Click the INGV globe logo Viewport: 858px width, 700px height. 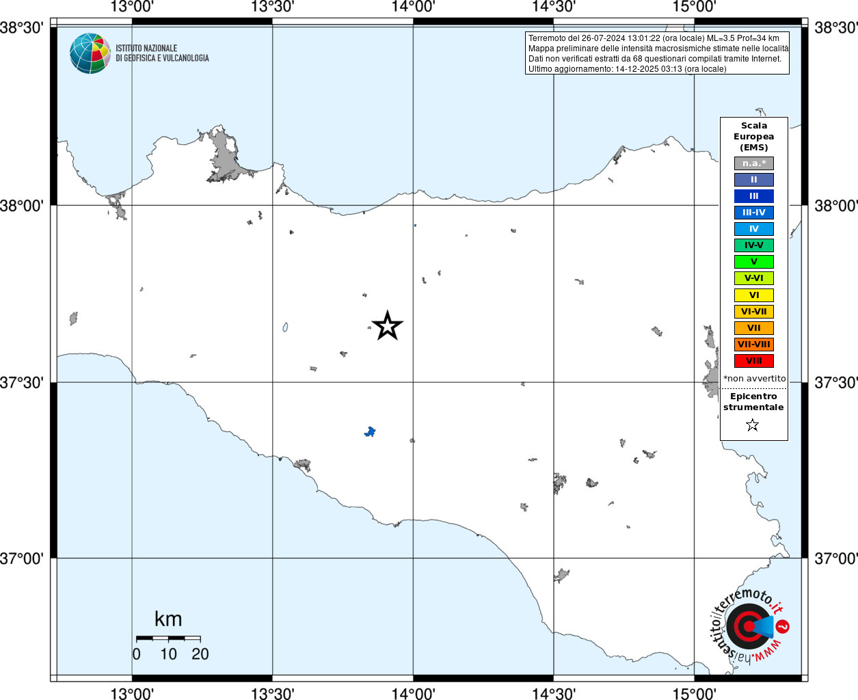pyautogui.click(x=90, y=53)
